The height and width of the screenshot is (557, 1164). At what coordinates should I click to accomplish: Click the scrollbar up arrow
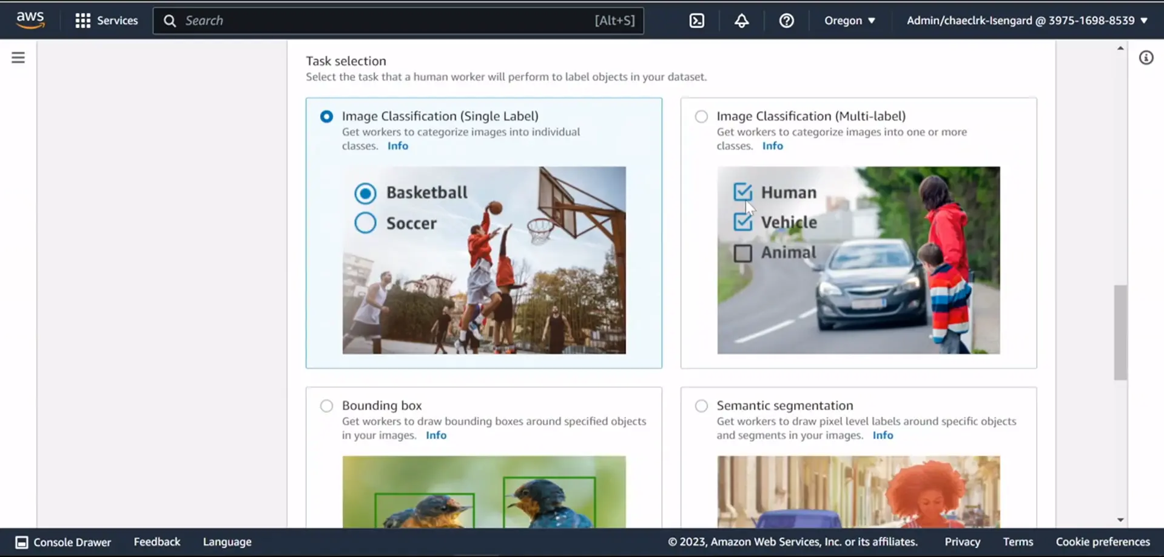tap(1120, 48)
